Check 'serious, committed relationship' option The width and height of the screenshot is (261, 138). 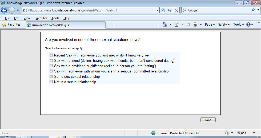51,71
